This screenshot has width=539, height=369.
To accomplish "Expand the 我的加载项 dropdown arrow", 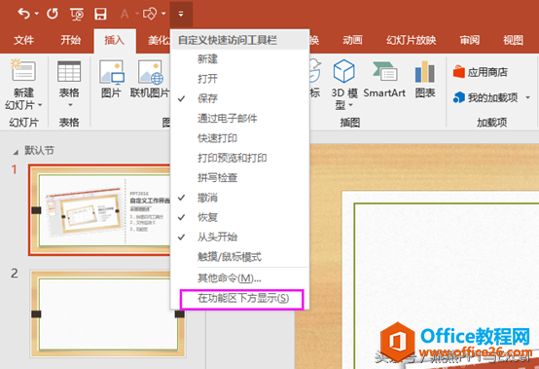I will (x=527, y=97).
